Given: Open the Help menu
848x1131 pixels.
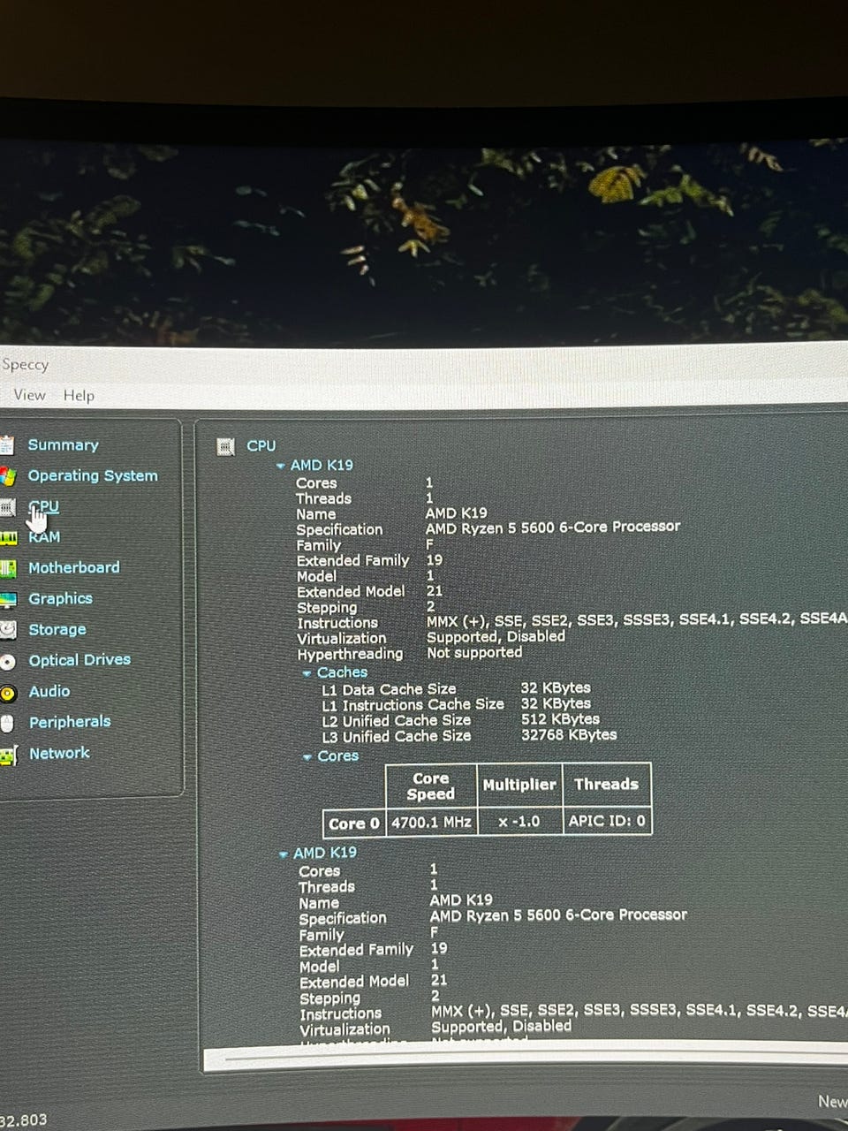Looking at the screenshot, I should pos(79,395).
